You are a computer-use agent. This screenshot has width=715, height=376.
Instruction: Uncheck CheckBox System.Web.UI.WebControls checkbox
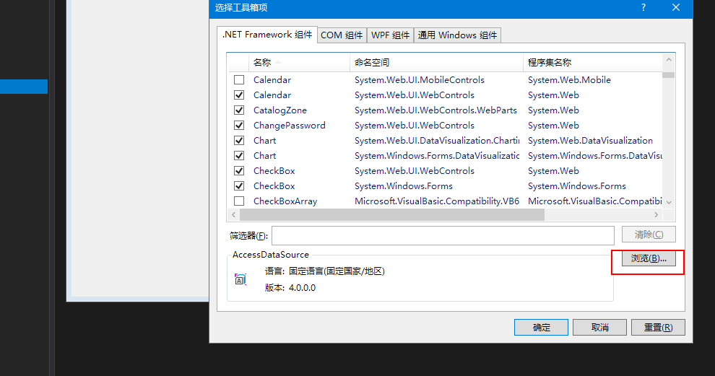(239, 170)
